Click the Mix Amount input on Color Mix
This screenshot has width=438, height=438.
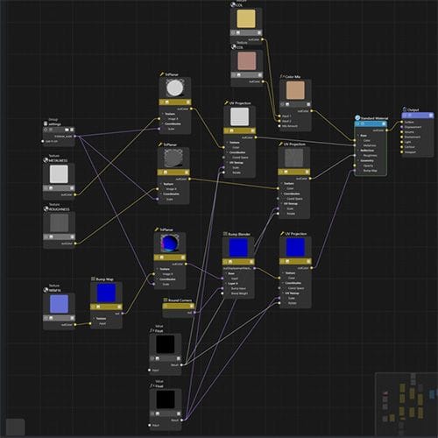(x=288, y=126)
